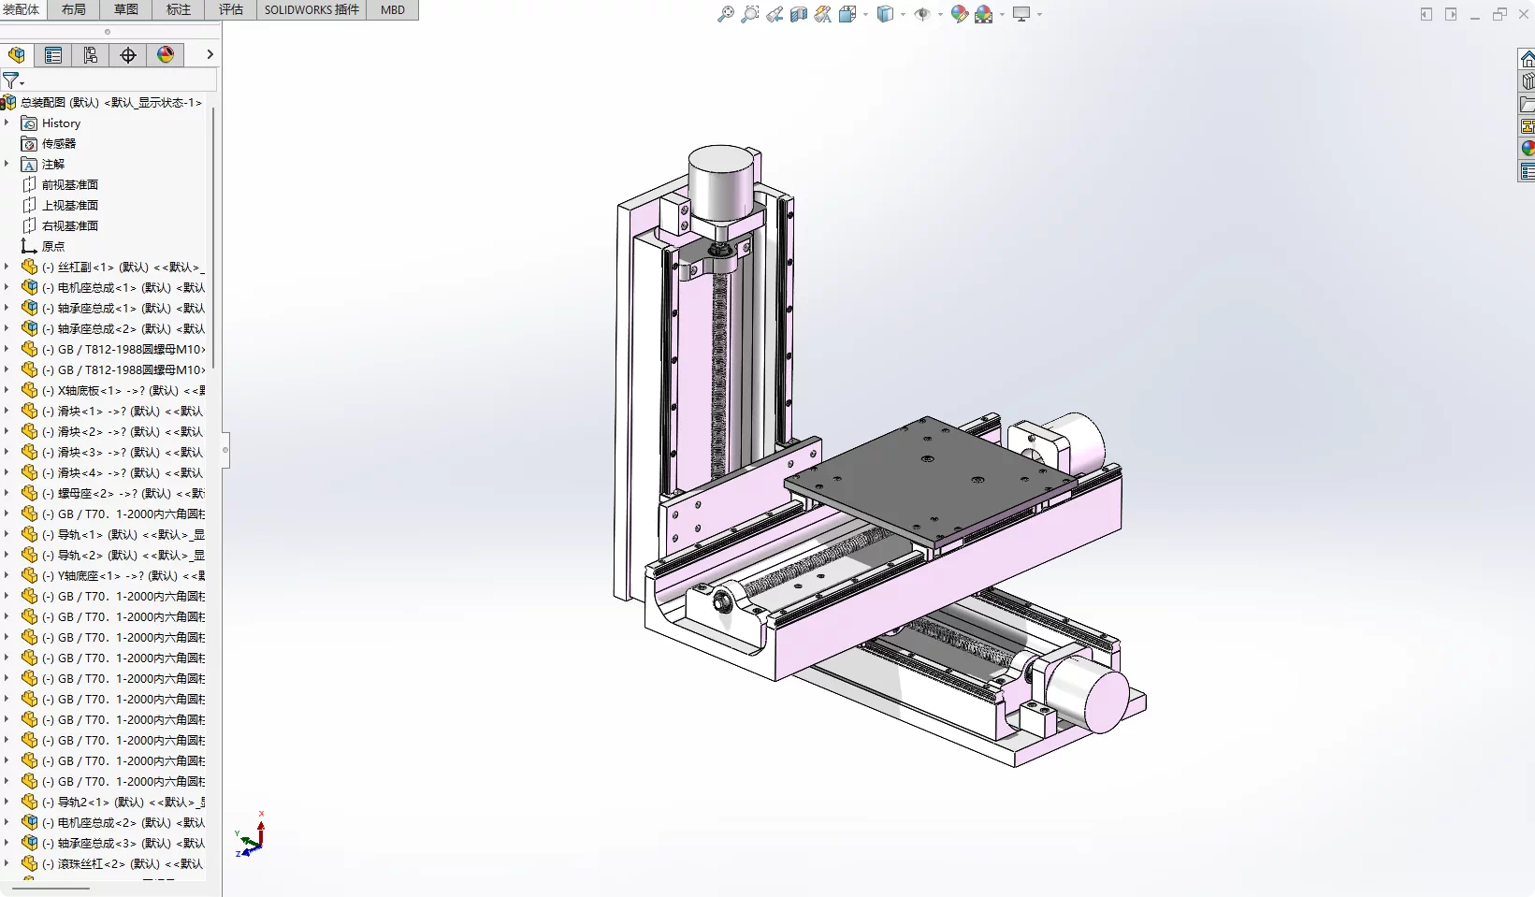
Task: Open the Custom Properties task pane tab
Action: (x=1527, y=171)
